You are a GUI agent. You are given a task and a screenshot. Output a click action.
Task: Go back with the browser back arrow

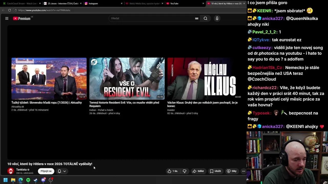coord(3,10)
